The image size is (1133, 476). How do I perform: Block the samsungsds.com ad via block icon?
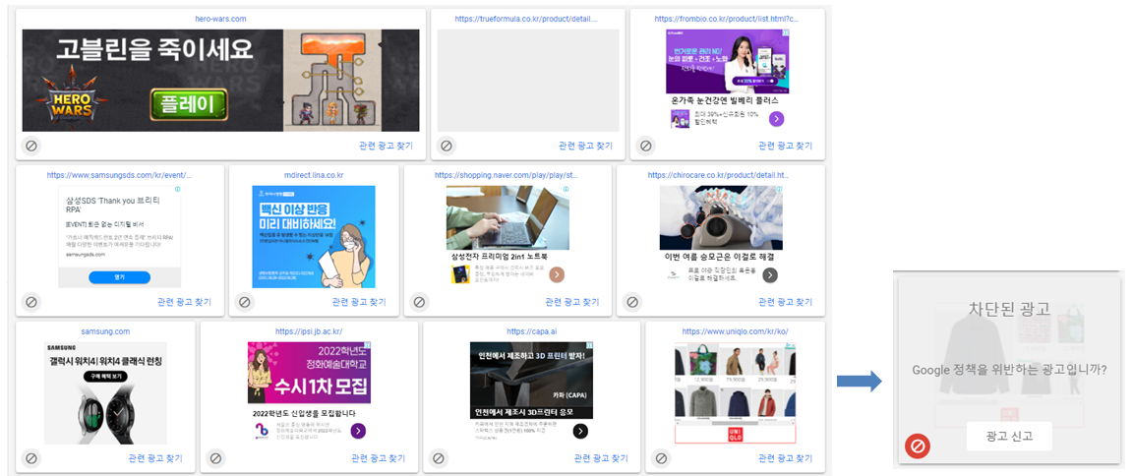point(31,302)
